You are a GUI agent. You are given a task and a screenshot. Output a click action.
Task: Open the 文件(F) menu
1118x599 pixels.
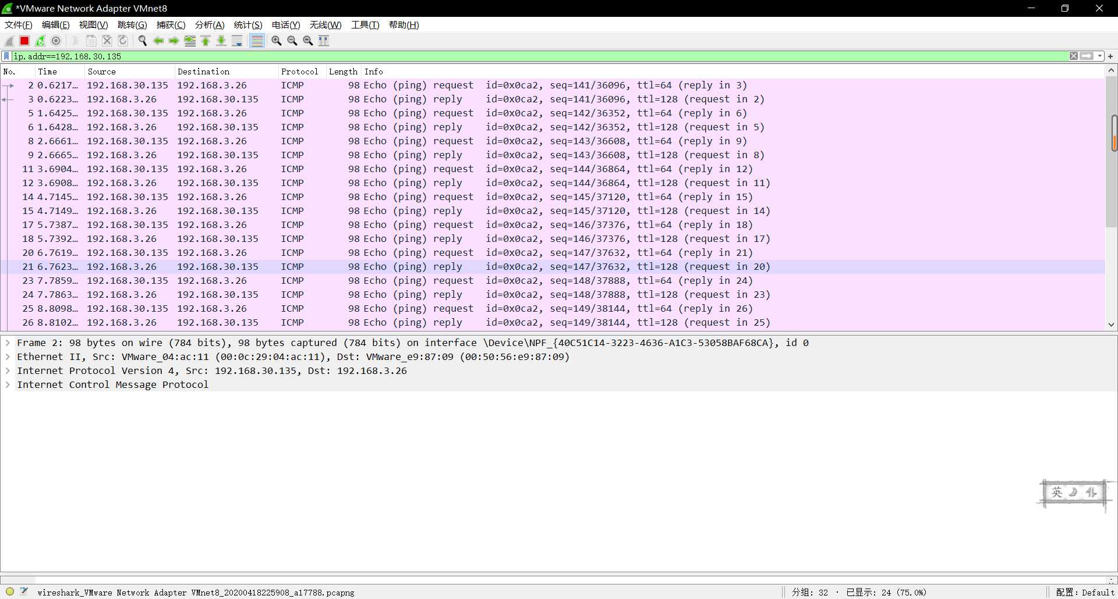(x=19, y=25)
